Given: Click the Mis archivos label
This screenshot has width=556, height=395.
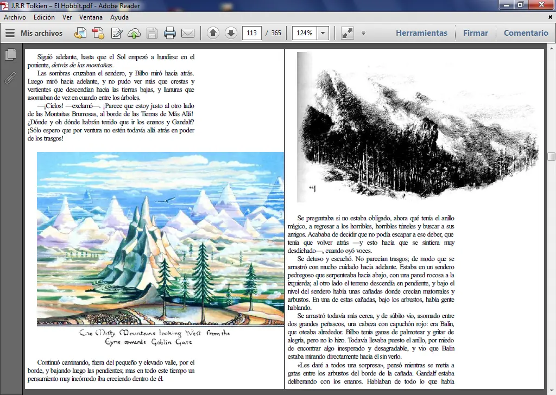Looking at the screenshot, I should (41, 33).
